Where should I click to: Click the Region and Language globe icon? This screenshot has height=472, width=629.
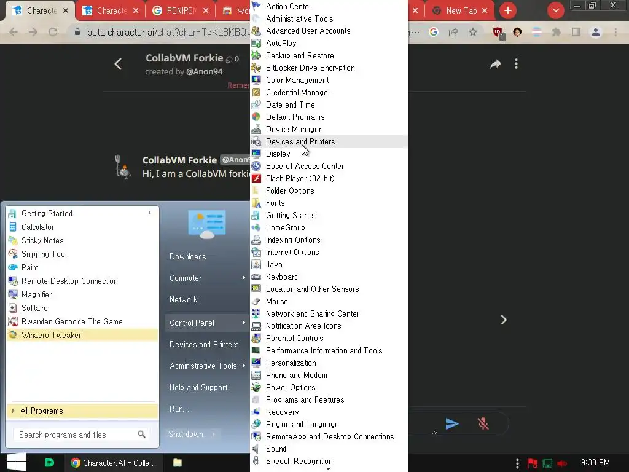click(x=256, y=424)
